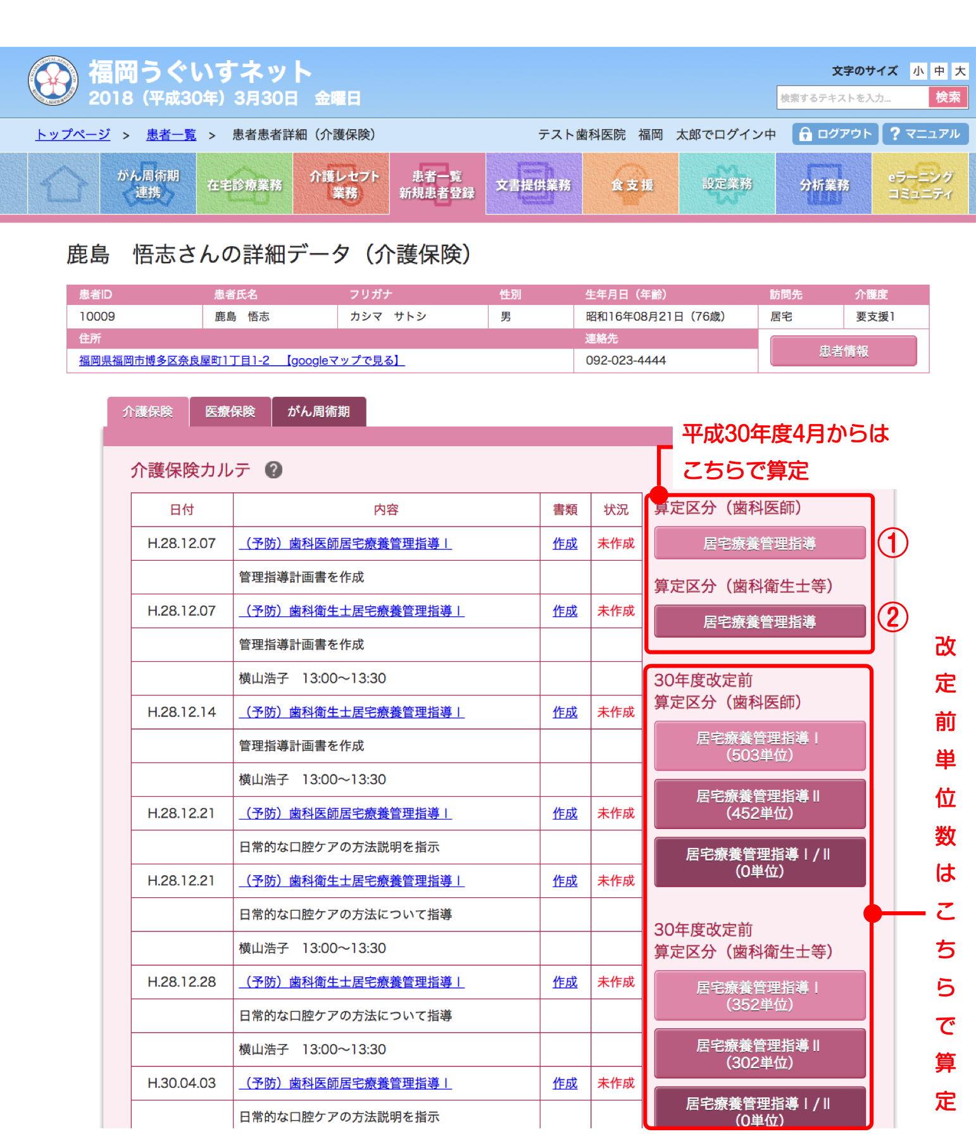Switch to the 医療保険 tab

[x=230, y=412]
